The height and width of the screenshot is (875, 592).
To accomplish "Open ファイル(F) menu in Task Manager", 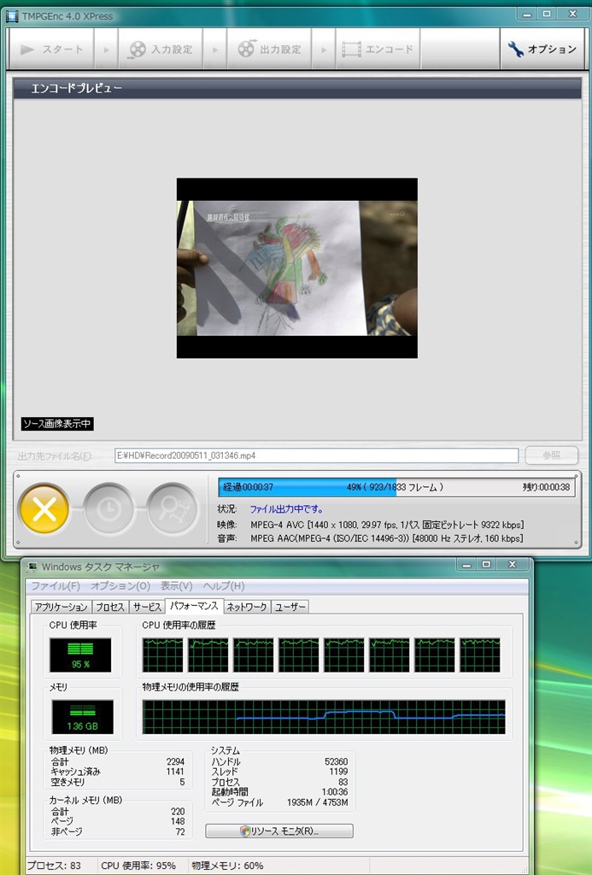I will coord(56,586).
